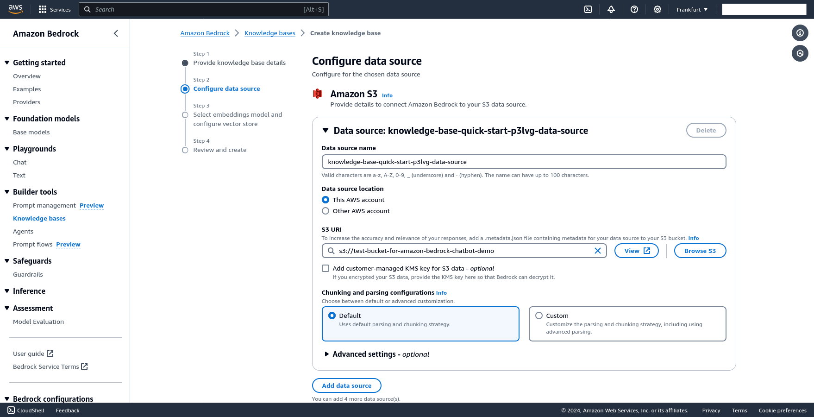Open Amazon S3 Info link

387,95
